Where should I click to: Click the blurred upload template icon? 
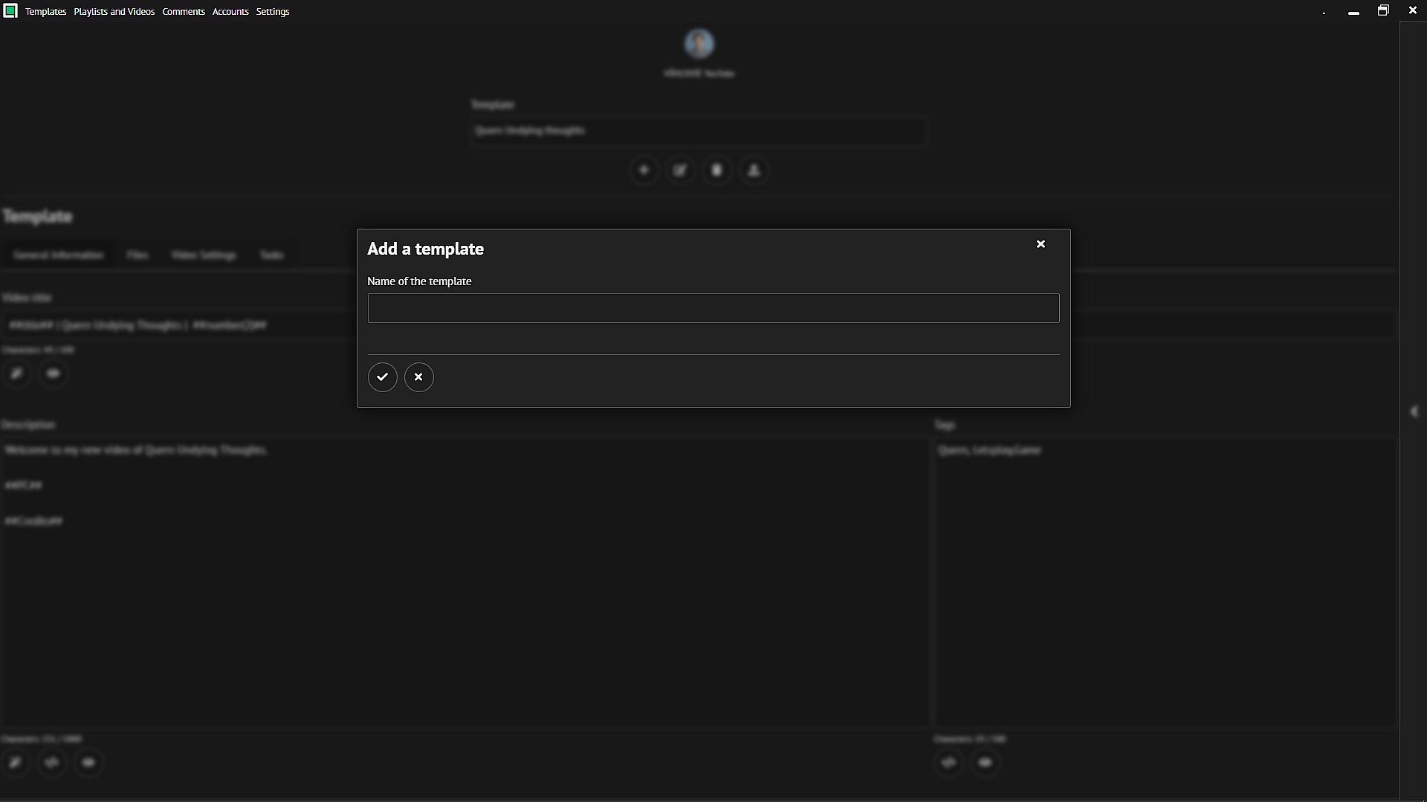pyautogui.click(x=754, y=170)
